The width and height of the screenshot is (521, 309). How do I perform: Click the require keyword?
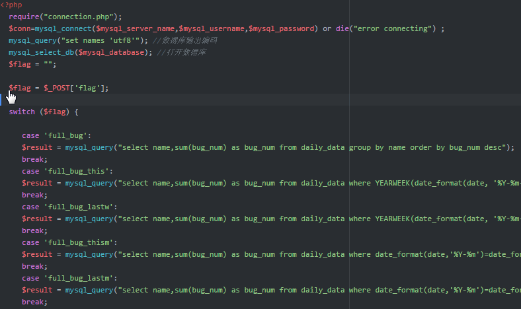24,17
